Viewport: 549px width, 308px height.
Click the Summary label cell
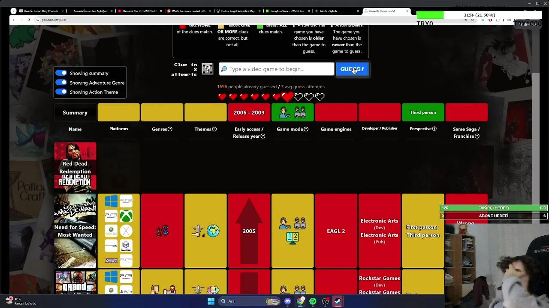pyautogui.click(x=75, y=113)
